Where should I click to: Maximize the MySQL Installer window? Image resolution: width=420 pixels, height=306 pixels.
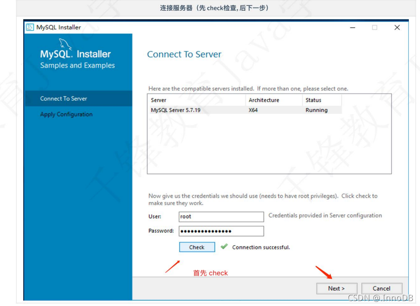(x=374, y=27)
